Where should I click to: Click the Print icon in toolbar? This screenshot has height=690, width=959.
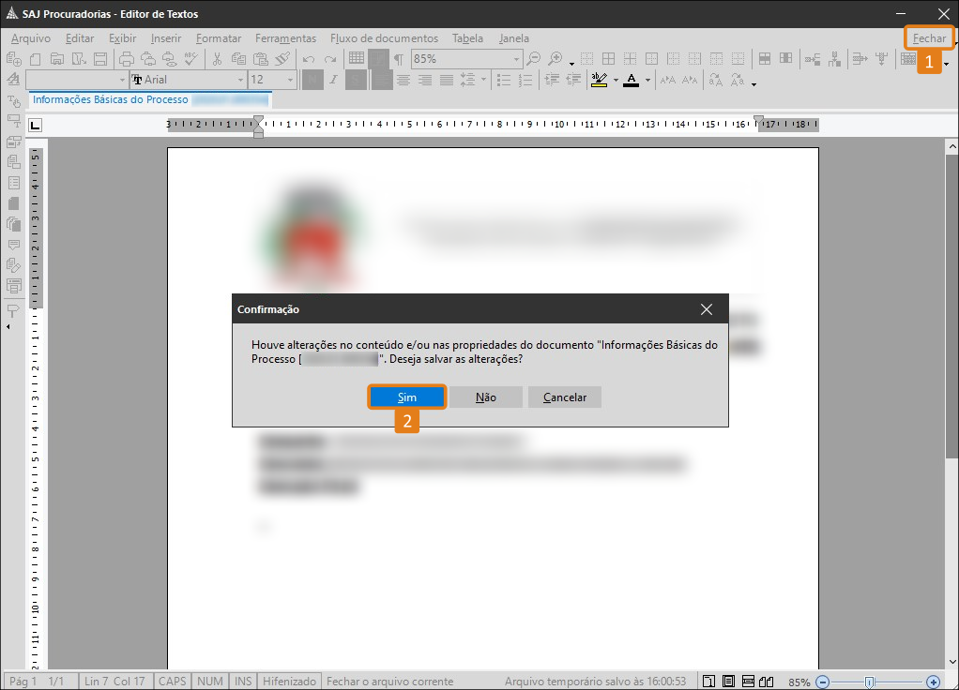click(127, 59)
